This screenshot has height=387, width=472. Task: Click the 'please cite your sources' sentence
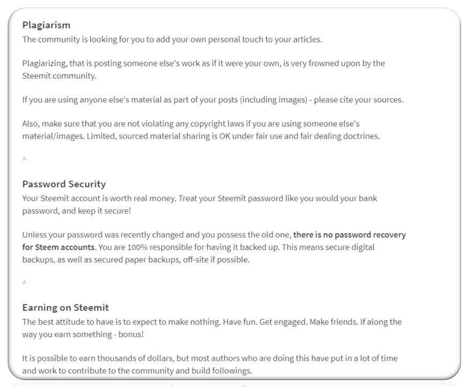[x=358, y=100]
